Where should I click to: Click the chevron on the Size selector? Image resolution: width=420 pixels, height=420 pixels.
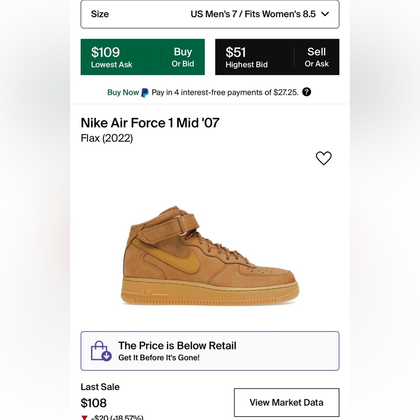(325, 14)
